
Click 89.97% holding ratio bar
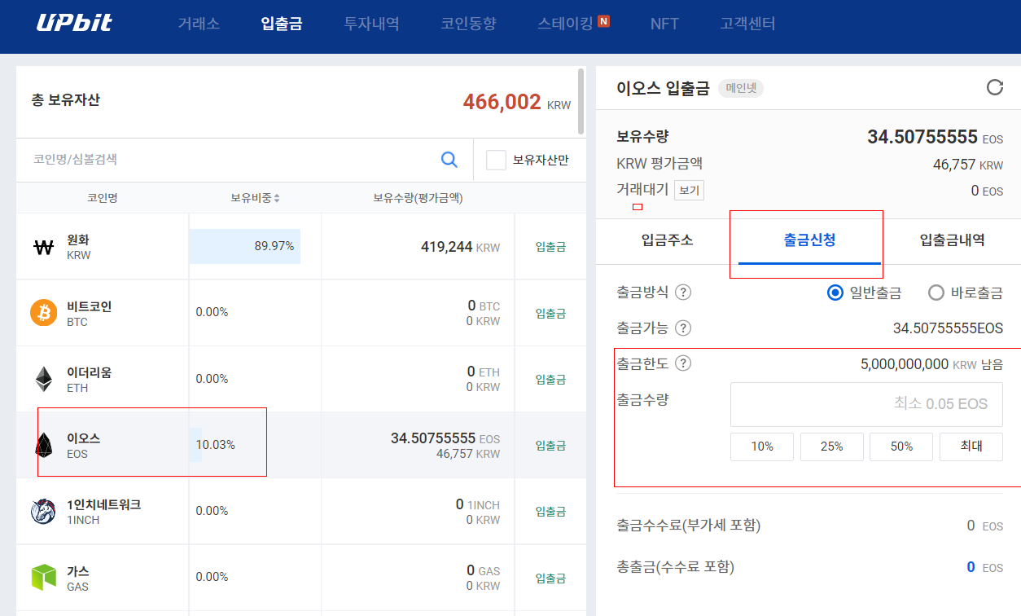(x=245, y=246)
